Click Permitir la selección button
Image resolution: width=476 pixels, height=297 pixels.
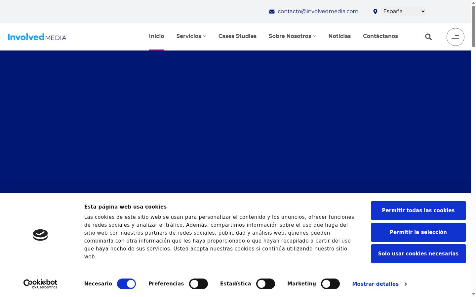point(418,232)
